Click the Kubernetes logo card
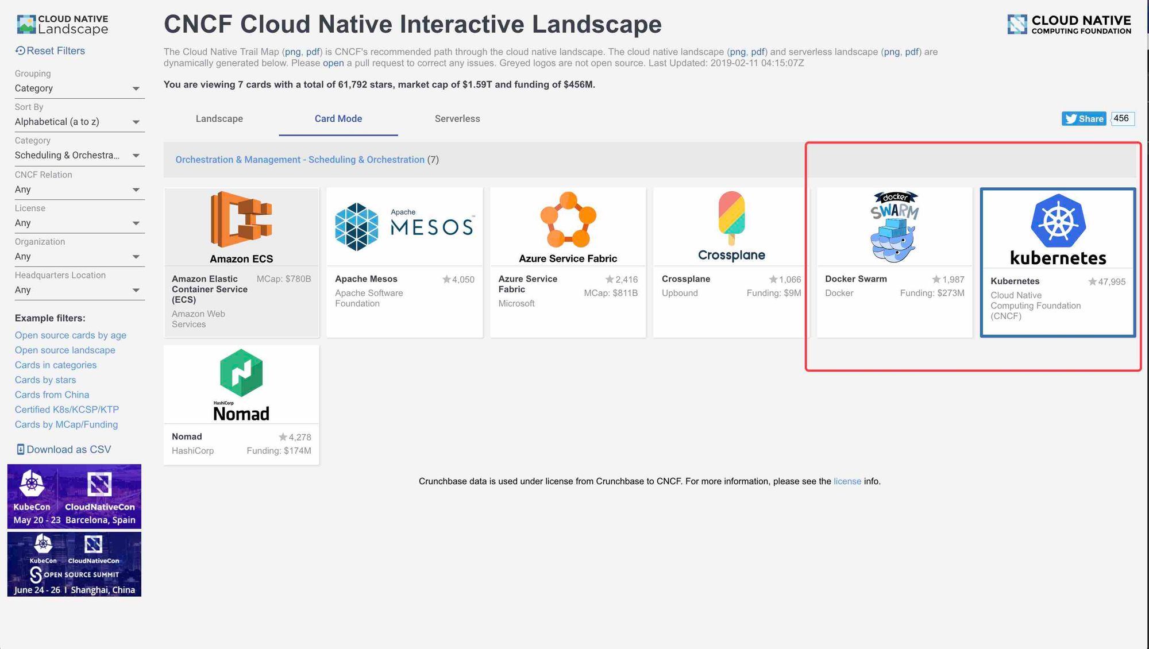The height and width of the screenshot is (649, 1149). (1058, 230)
